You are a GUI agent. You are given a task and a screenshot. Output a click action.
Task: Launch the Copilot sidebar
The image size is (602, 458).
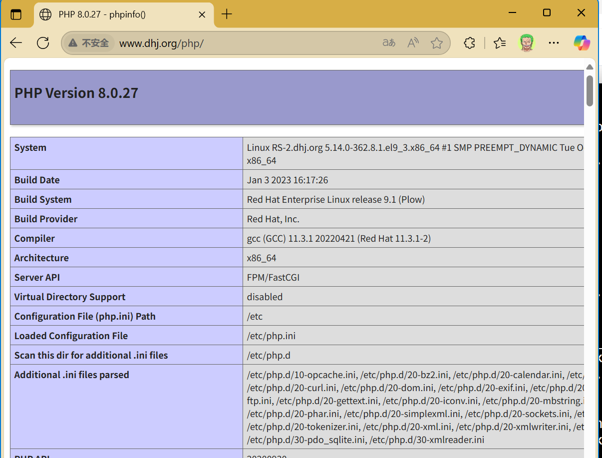click(582, 43)
